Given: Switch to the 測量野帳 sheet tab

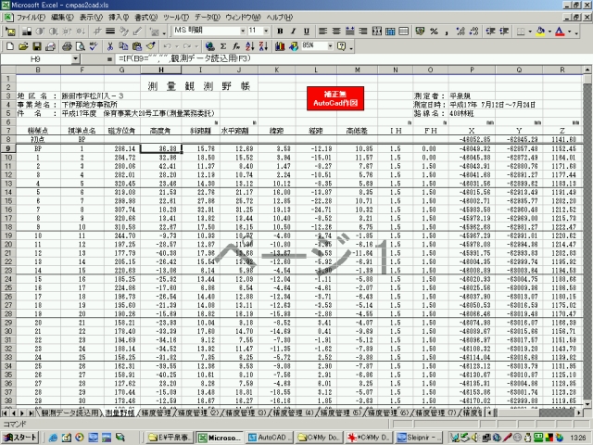Looking at the screenshot, I should click(x=120, y=412).
